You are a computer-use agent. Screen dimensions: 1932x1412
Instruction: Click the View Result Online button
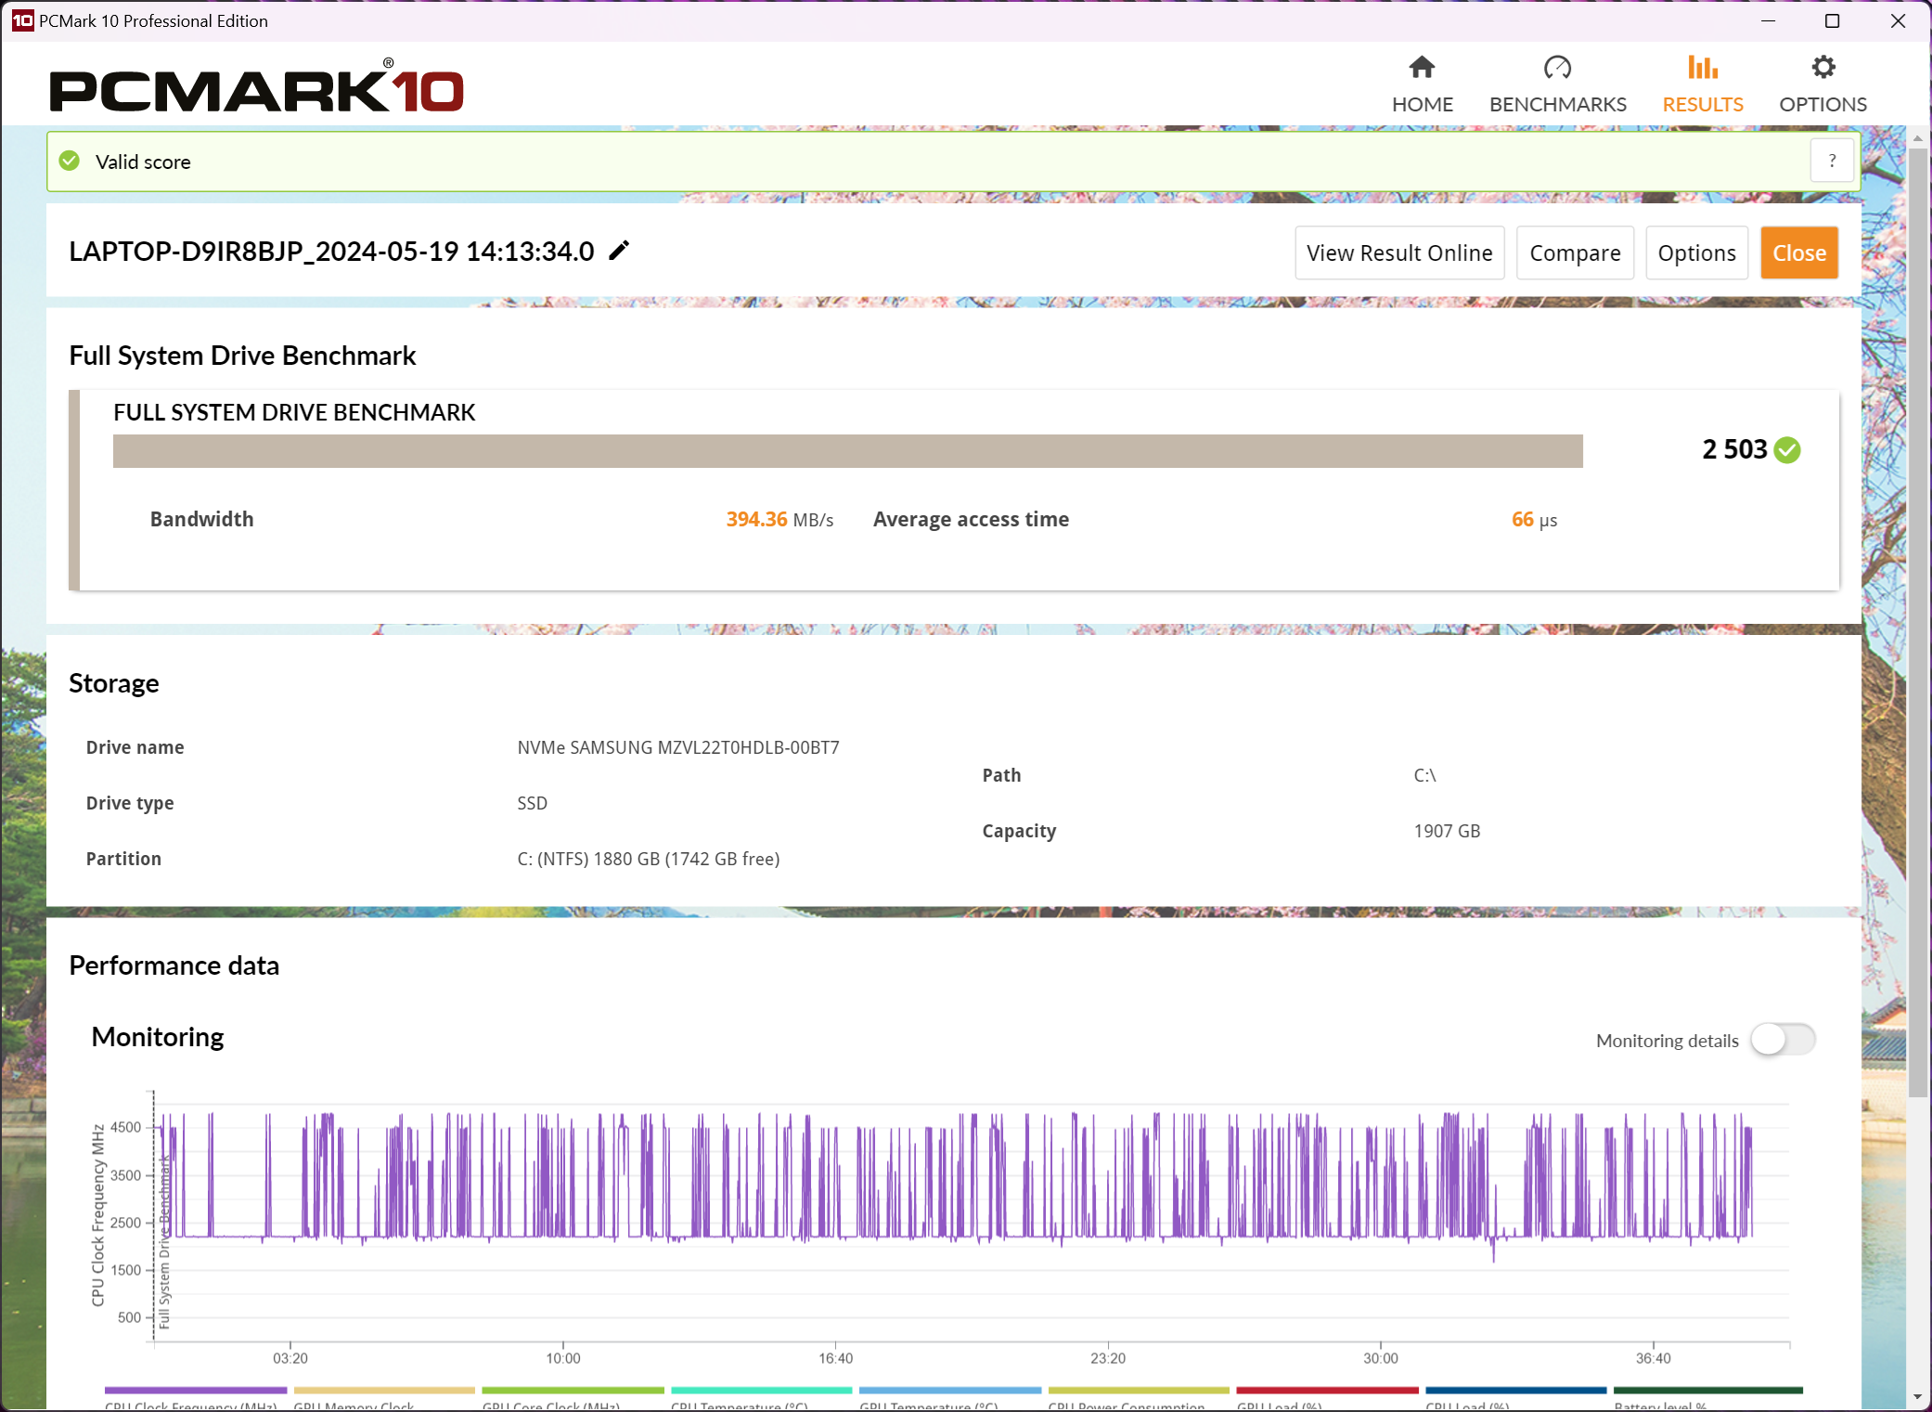tap(1398, 253)
